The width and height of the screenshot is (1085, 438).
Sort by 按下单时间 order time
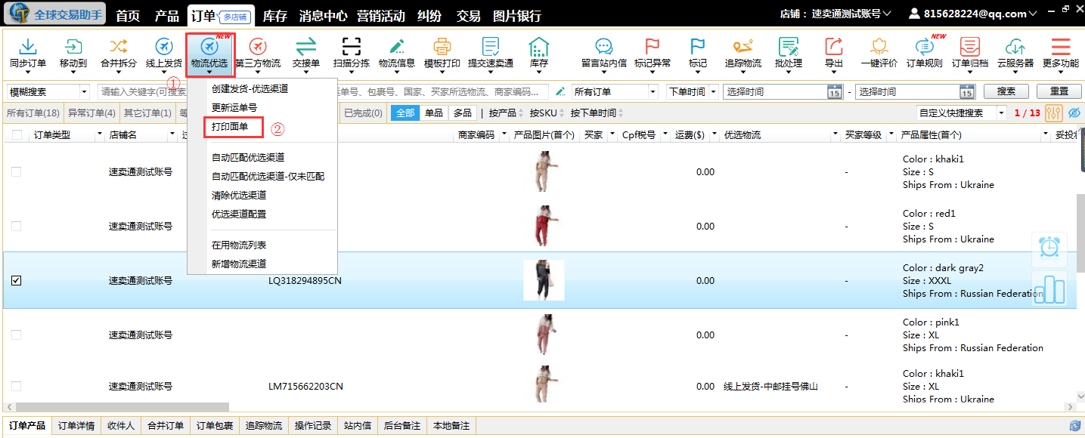(x=597, y=113)
